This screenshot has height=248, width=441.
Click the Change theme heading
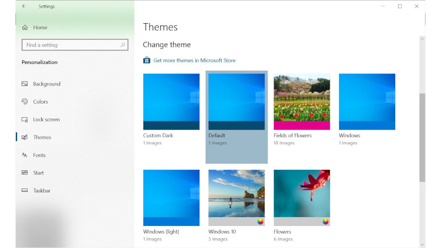pos(167,45)
